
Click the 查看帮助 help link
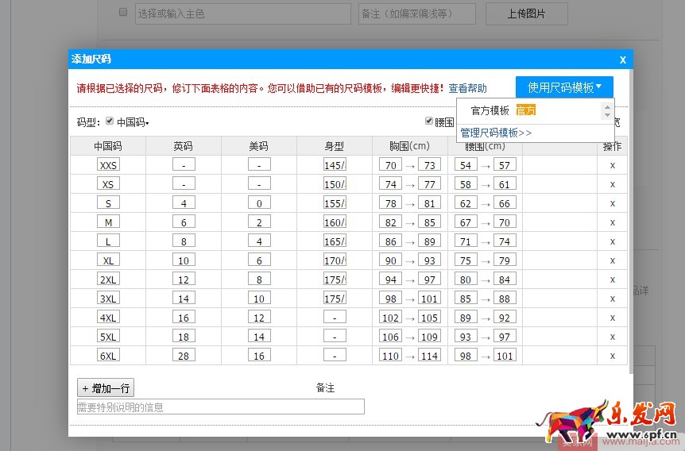467,88
